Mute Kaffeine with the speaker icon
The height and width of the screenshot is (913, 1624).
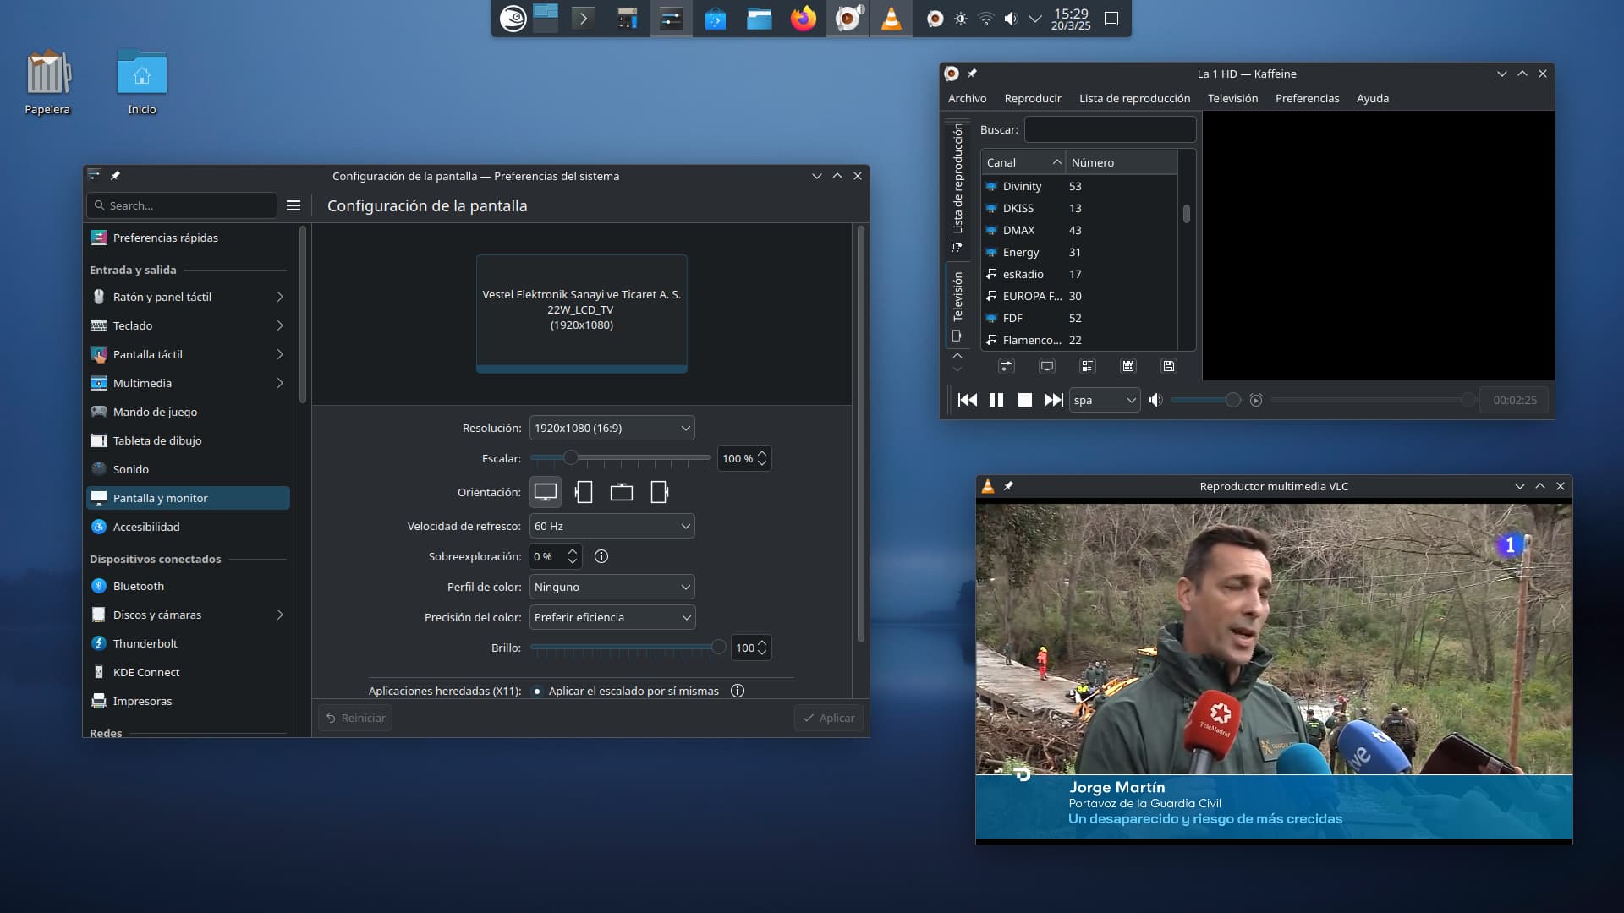click(x=1155, y=400)
